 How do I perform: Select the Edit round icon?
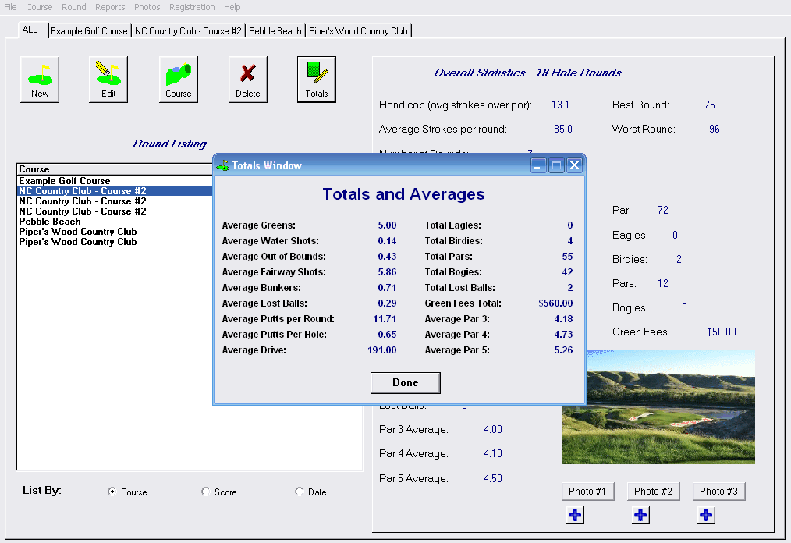(108, 78)
